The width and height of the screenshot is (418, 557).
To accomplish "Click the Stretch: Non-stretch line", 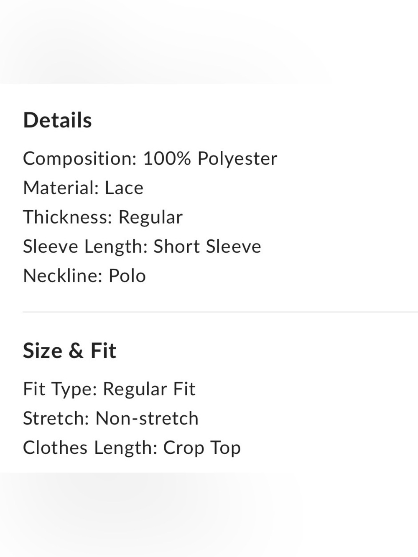I will [111, 418].
